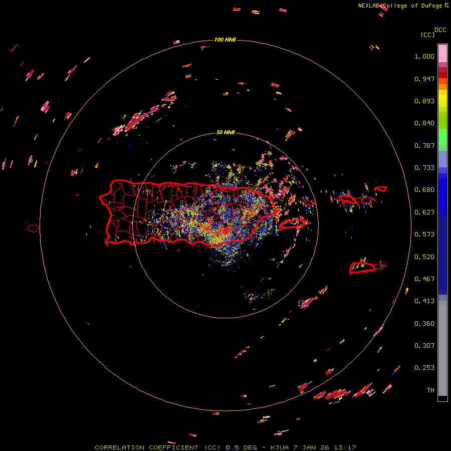Screen dimensions: 451x451
Task: Click the small Mona island outline on the far west
Action: tap(33, 228)
